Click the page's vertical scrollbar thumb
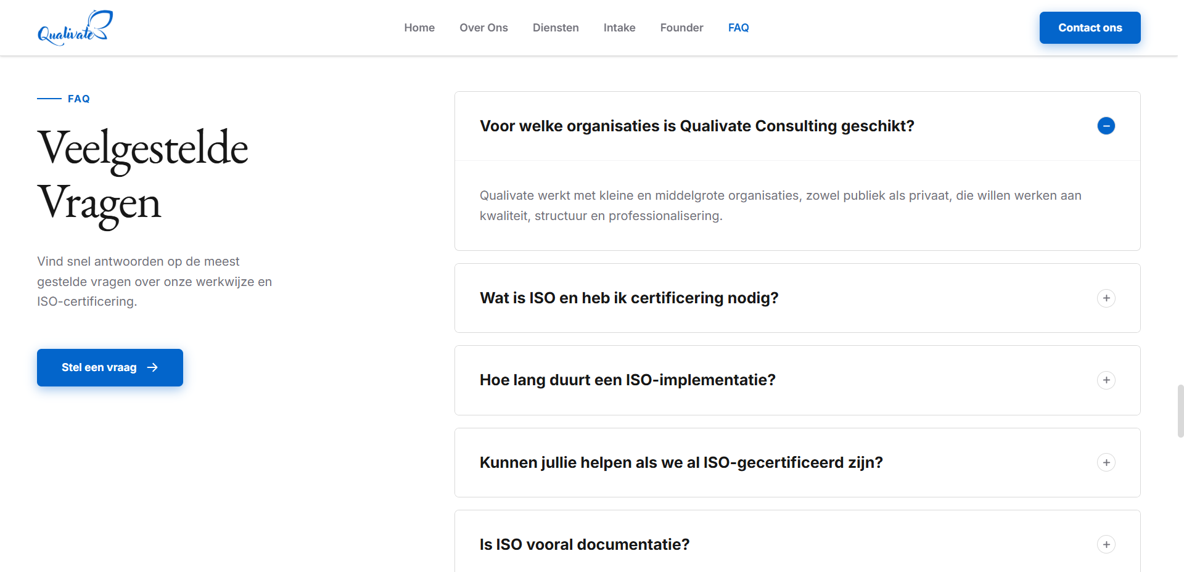 (x=1180, y=411)
